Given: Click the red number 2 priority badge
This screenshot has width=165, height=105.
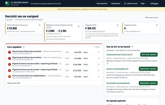Looking at the screenshot, I should [x=10, y=58].
